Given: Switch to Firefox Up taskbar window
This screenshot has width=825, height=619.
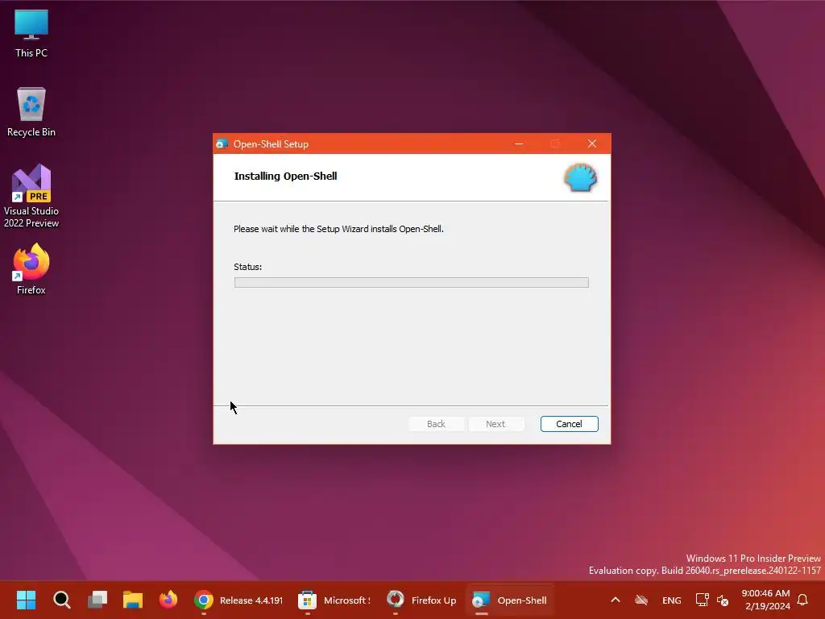Looking at the screenshot, I should click(421, 600).
